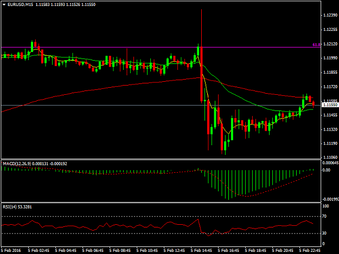Select the MACD scale value 0.000645
The width and height of the screenshot is (339, 254).
click(330, 163)
